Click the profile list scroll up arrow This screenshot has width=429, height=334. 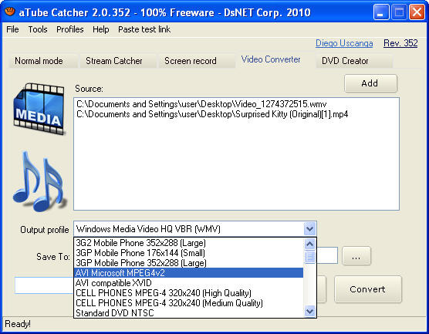309,244
